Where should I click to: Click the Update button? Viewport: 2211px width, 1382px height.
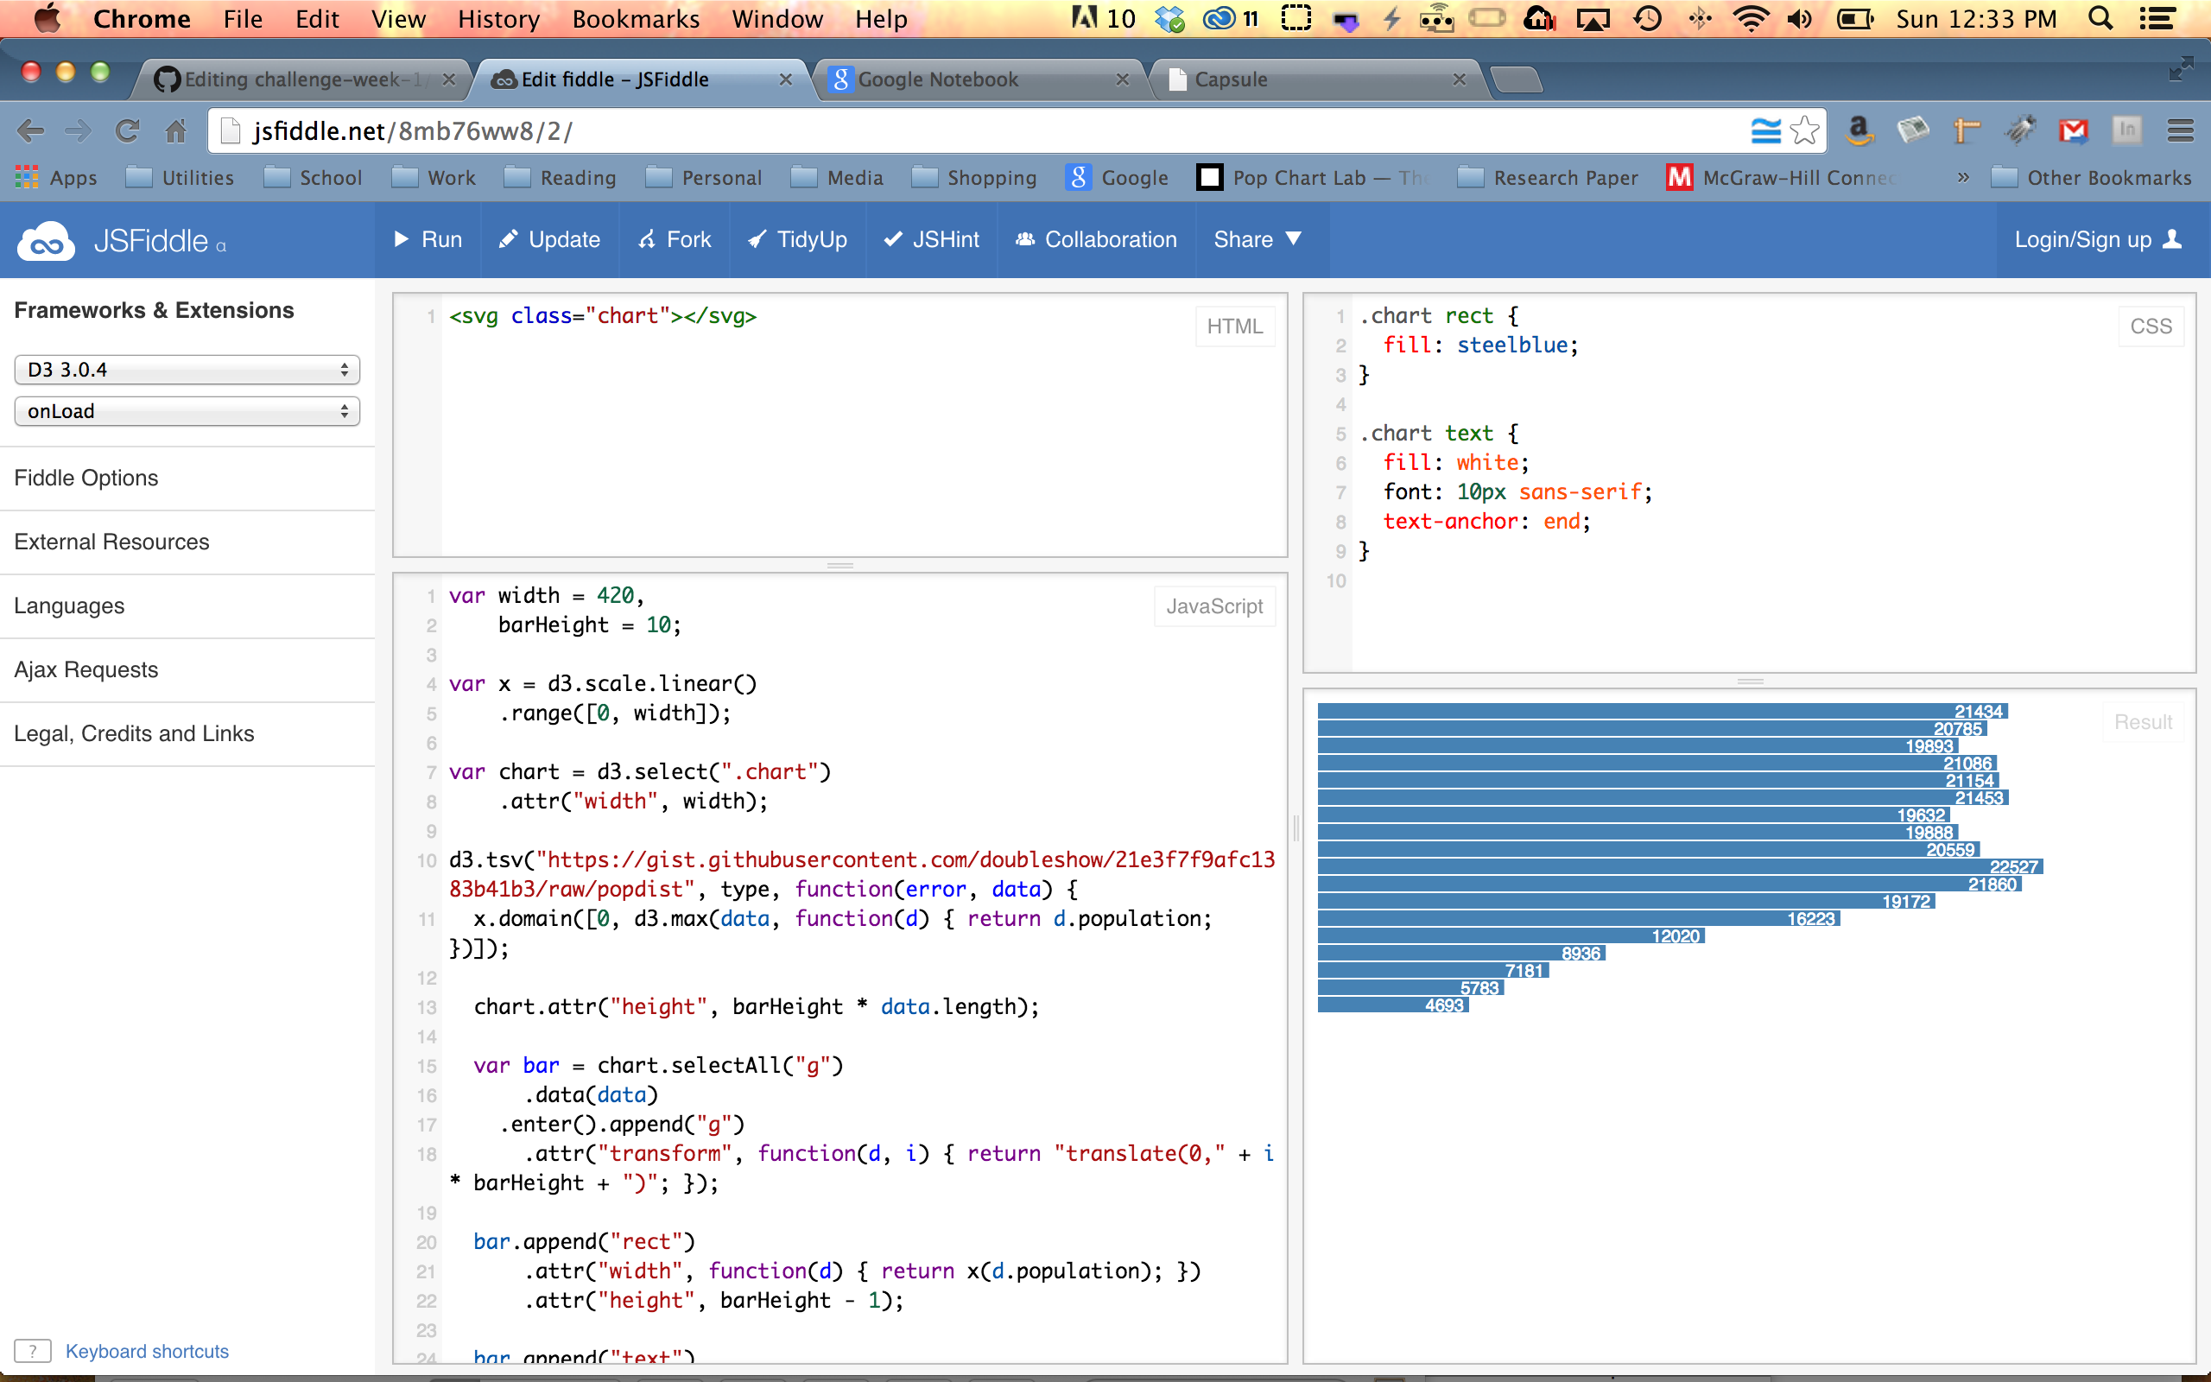coord(549,239)
